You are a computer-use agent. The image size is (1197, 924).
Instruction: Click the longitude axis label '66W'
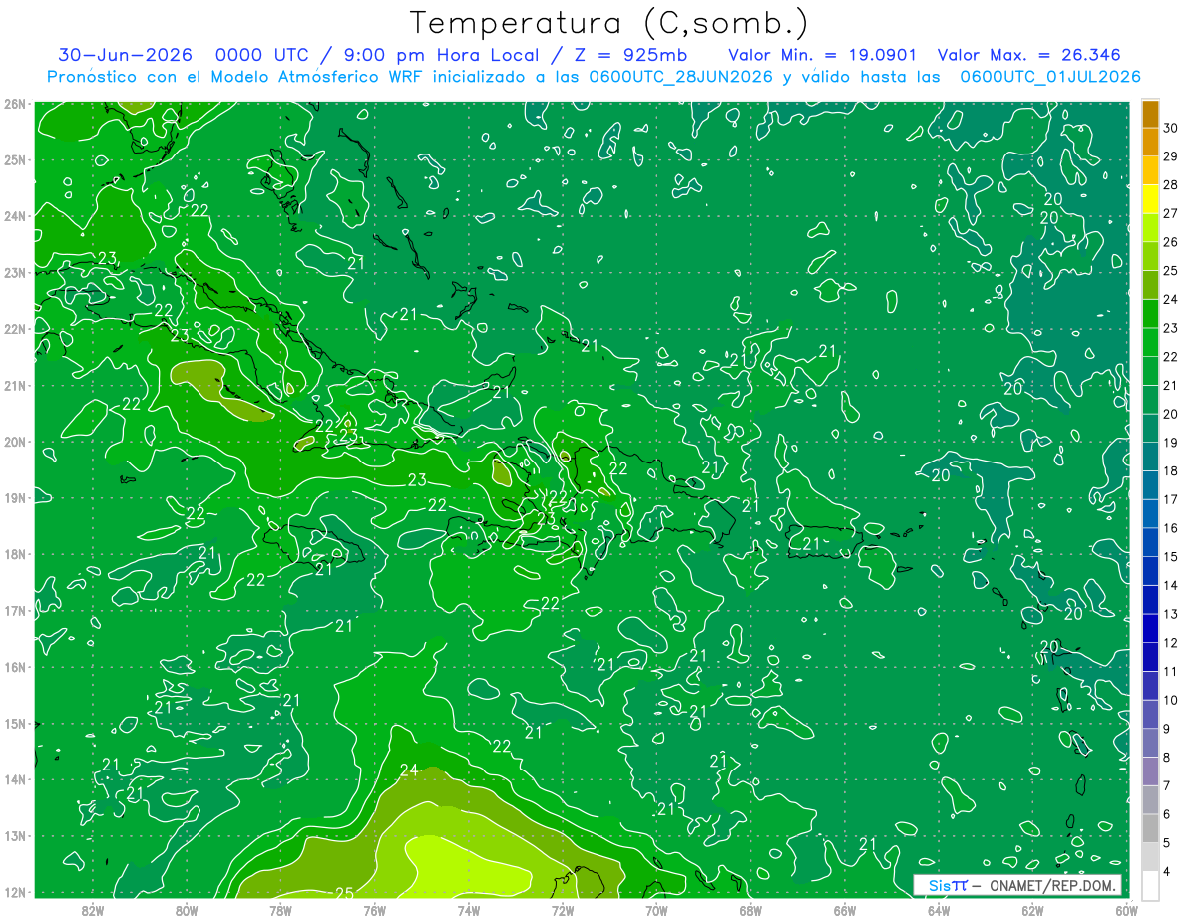(x=845, y=911)
